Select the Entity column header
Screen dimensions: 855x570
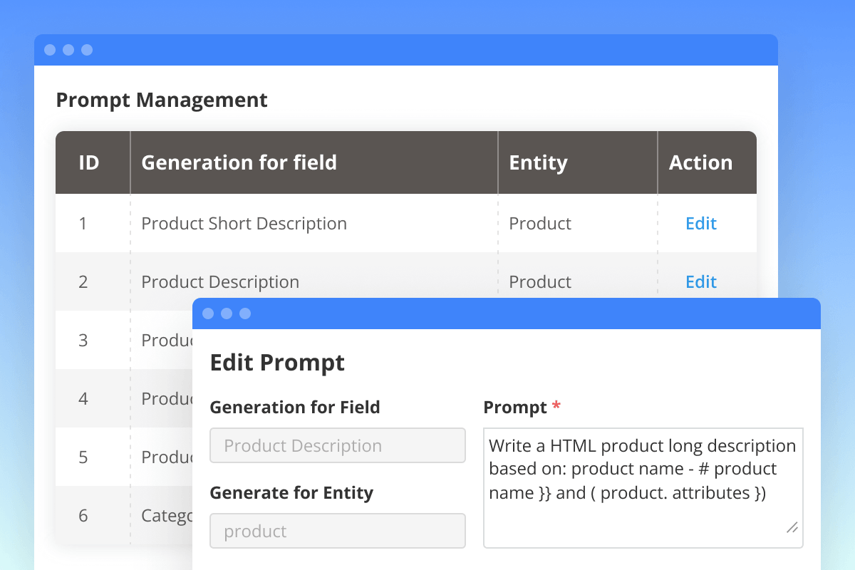point(538,162)
